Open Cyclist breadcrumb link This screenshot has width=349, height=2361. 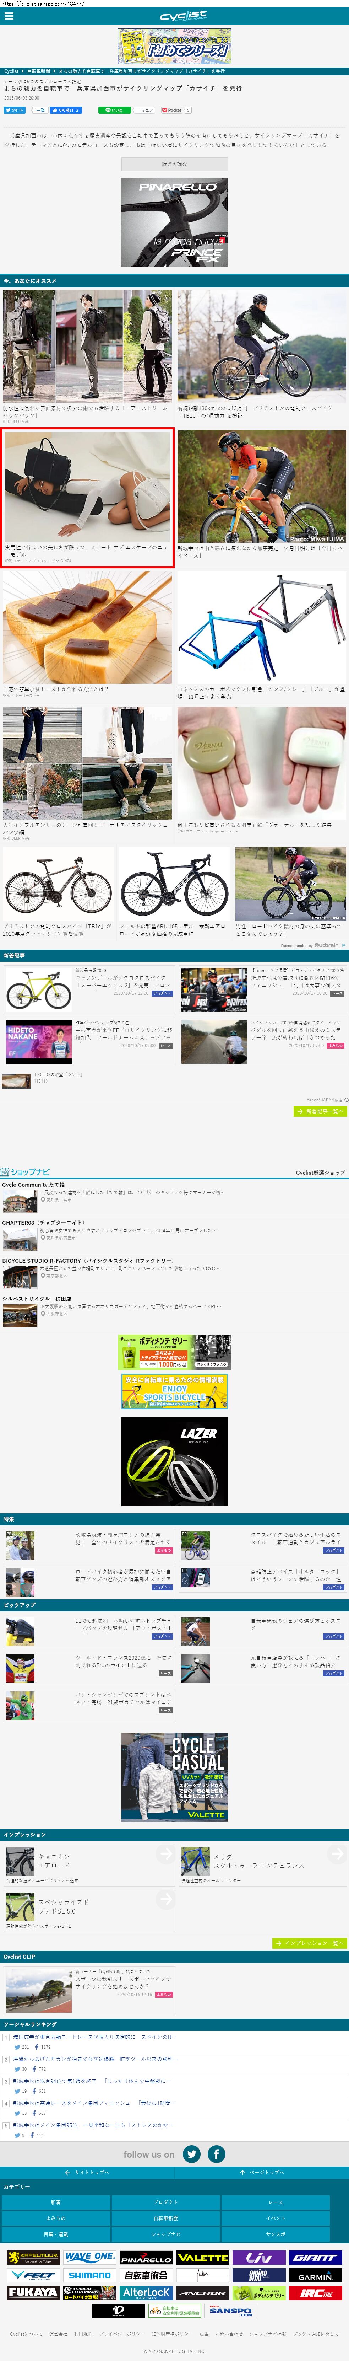tap(11, 71)
